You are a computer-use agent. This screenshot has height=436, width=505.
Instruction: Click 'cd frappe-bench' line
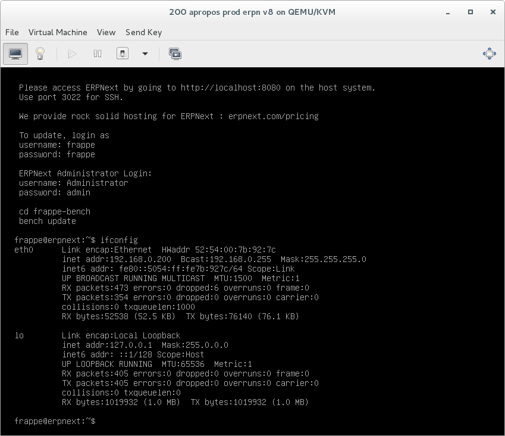point(55,212)
